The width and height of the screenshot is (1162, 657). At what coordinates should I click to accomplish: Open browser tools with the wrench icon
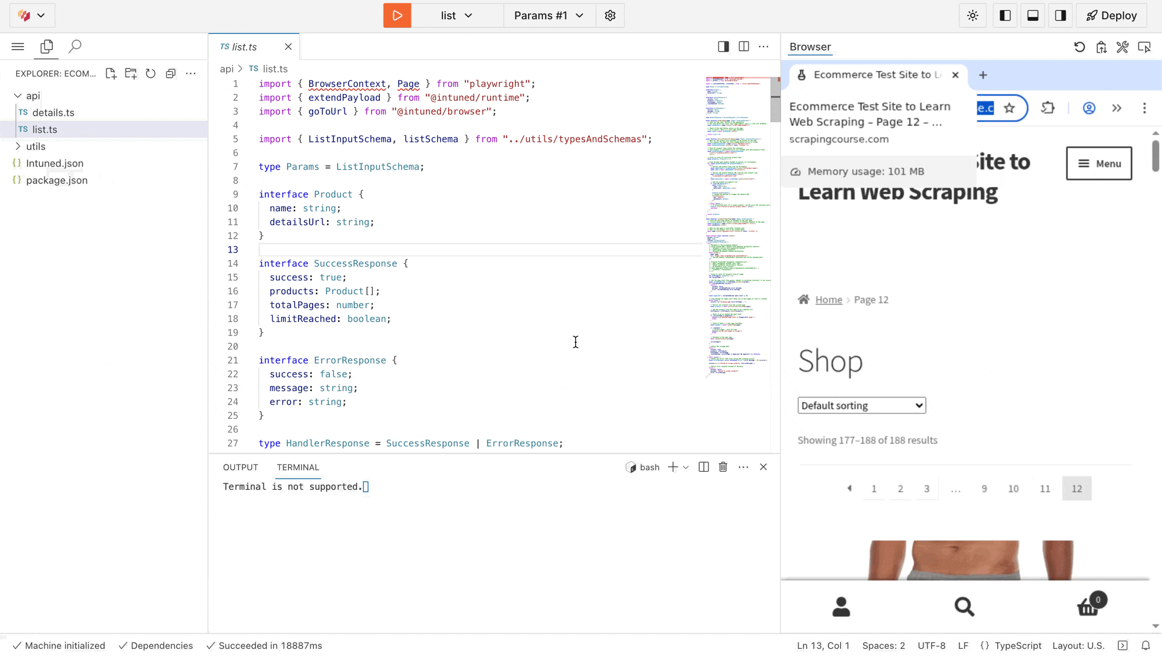(x=1122, y=47)
